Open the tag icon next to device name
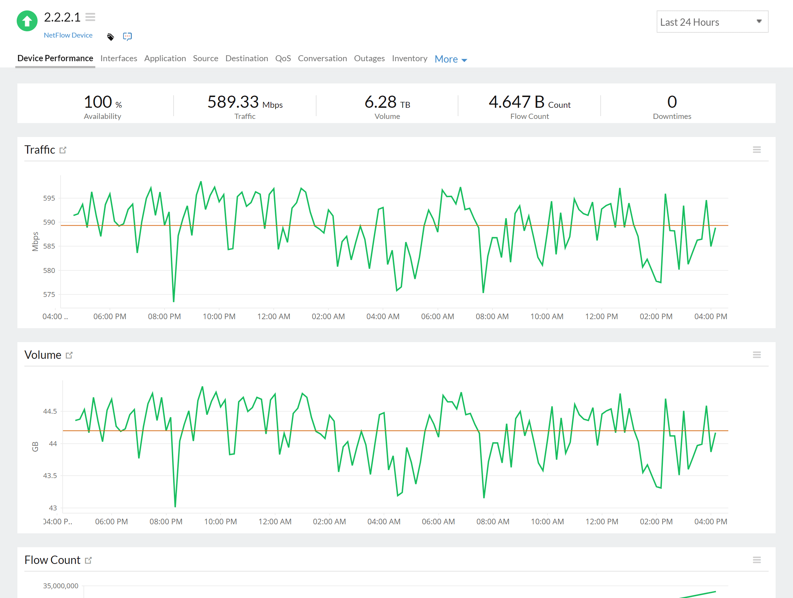This screenshot has height=598, width=793. point(110,36)
